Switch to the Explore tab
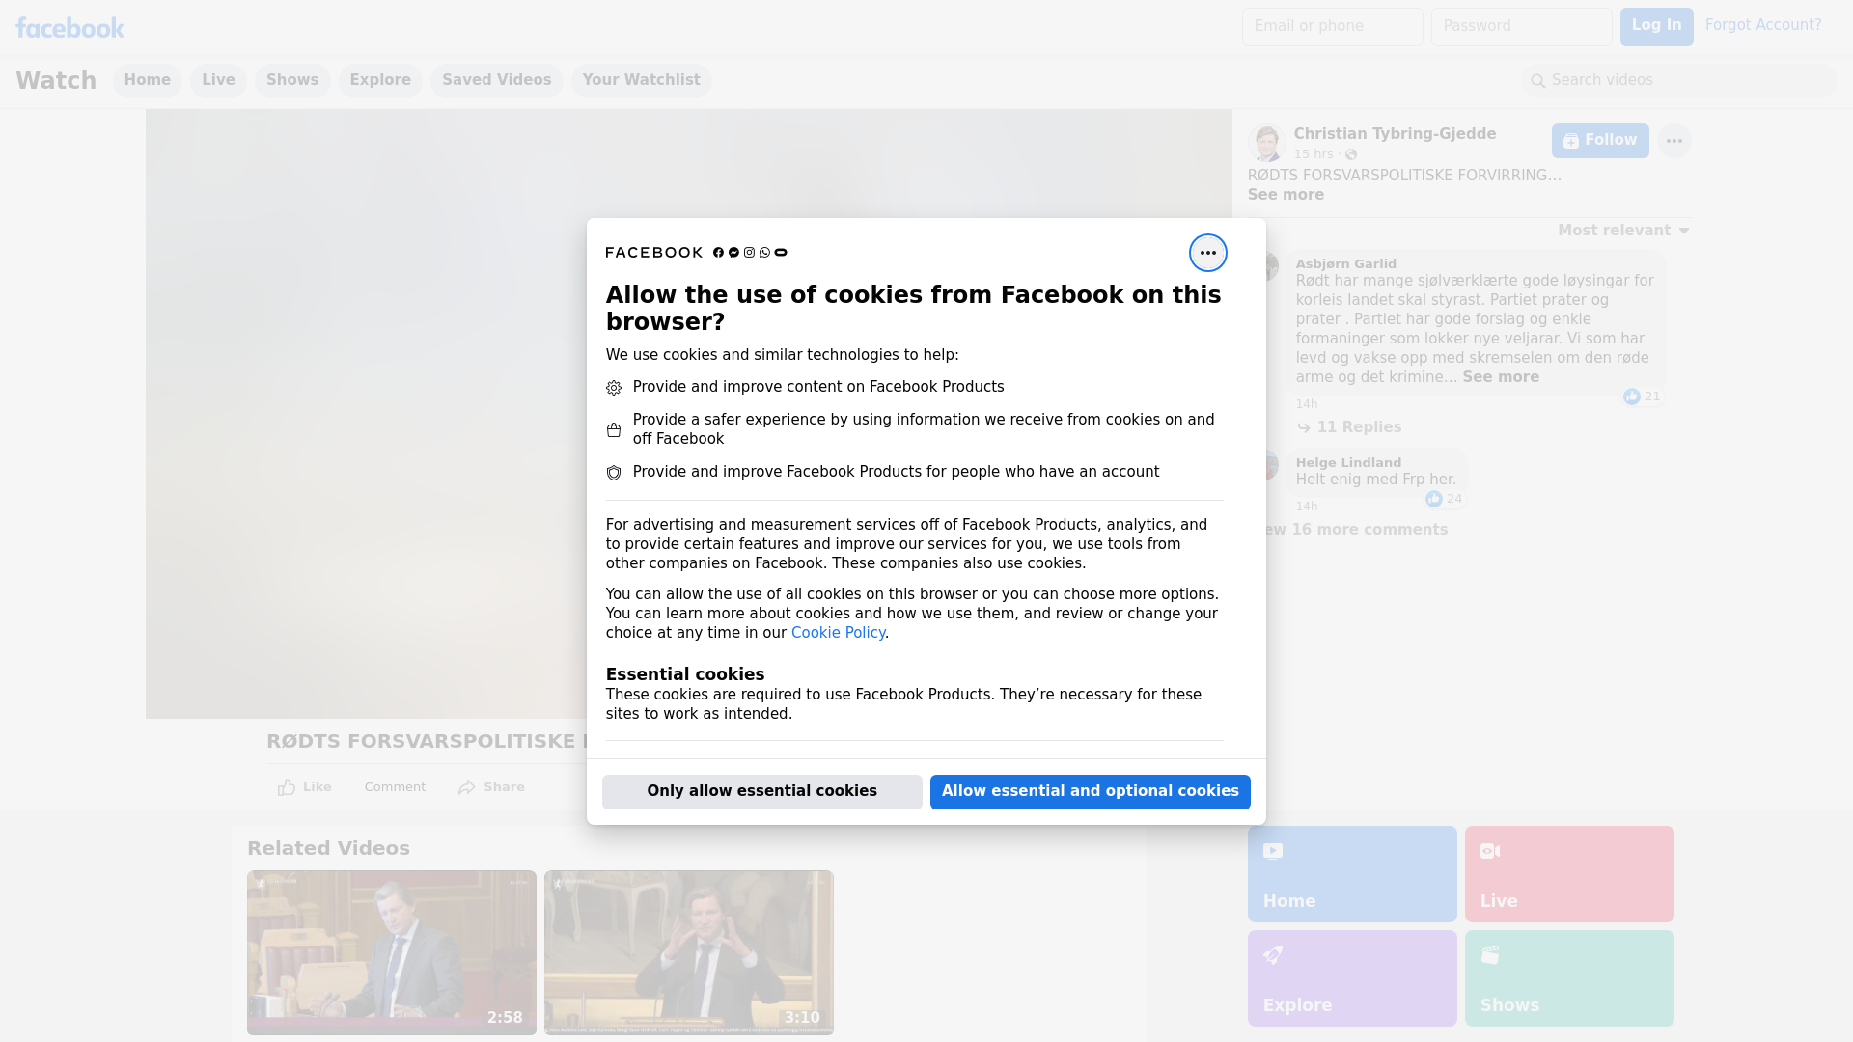This screenshot has width=1853, height=1042. (x=380, y=81)
